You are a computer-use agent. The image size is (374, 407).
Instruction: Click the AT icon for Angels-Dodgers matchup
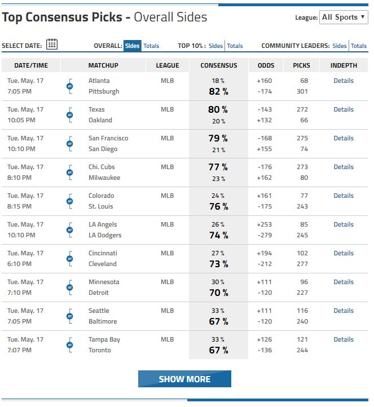click(x=70, y=230)
